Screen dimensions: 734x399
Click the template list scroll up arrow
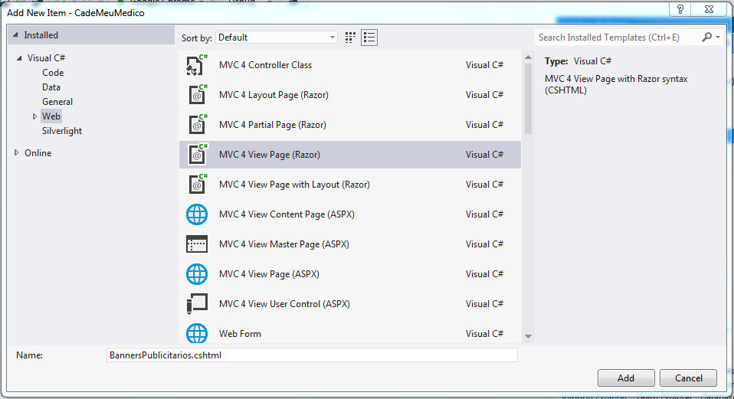[528, 57]
